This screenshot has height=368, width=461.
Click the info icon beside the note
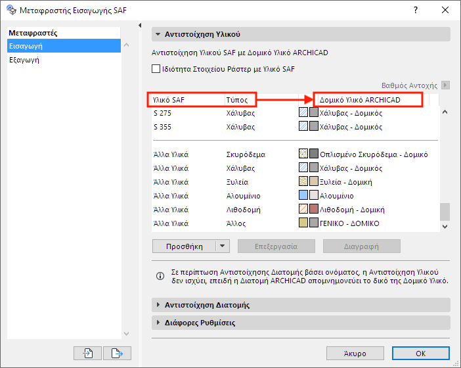pyautogui.click(x=160, y=276)
